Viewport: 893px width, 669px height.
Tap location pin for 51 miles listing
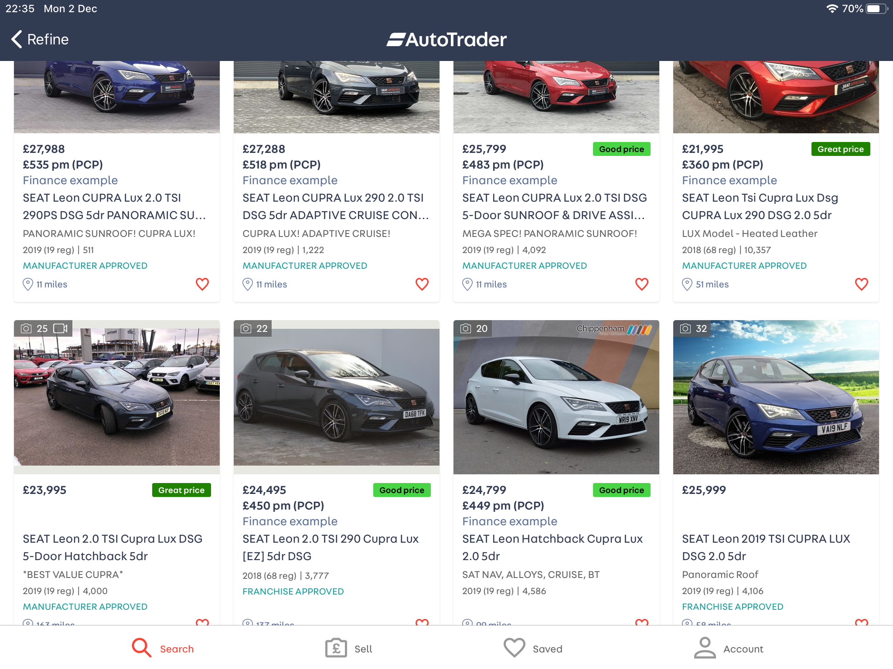coord(687,284)
